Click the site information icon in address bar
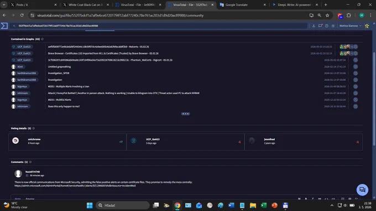The height and width of the screenshot is (211, 376). click(32, 15)
